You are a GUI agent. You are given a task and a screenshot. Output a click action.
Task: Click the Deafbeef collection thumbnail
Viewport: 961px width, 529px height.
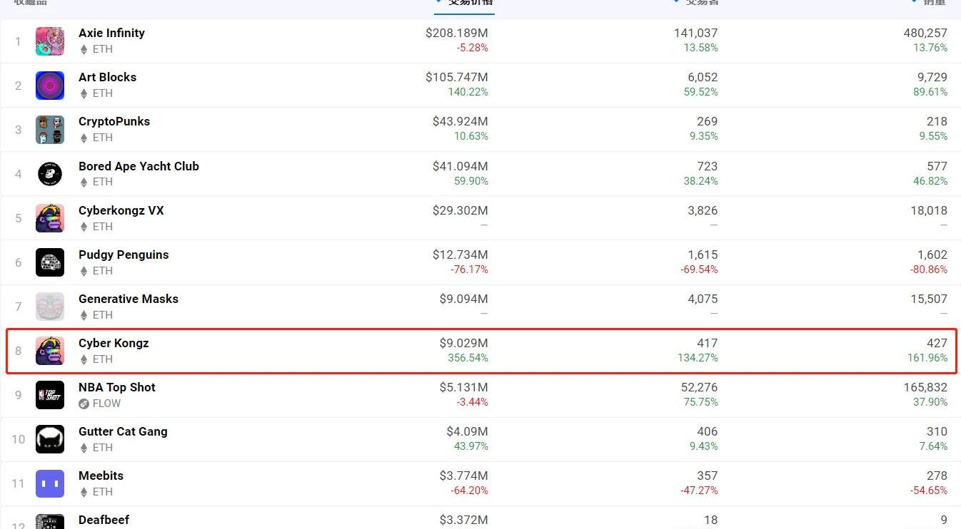point(50,521)
